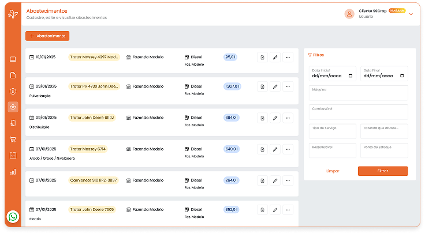Viewport: 425px width, 234px height.
Task: Select the Máquina filter field
Action: (358, 93)
